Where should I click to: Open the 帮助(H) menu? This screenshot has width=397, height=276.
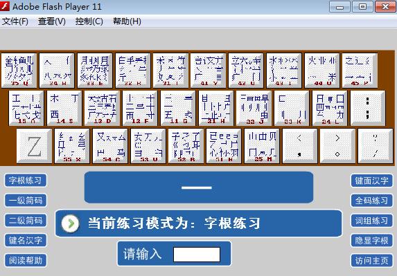(x=127, y=21)
